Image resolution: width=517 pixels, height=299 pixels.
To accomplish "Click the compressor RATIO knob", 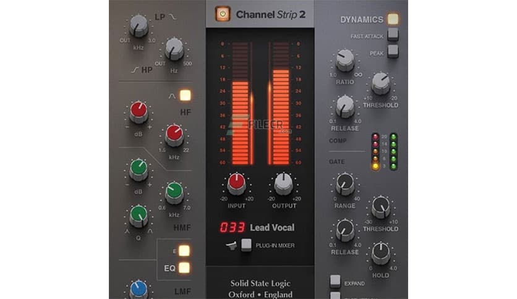I will pos(345,61).
